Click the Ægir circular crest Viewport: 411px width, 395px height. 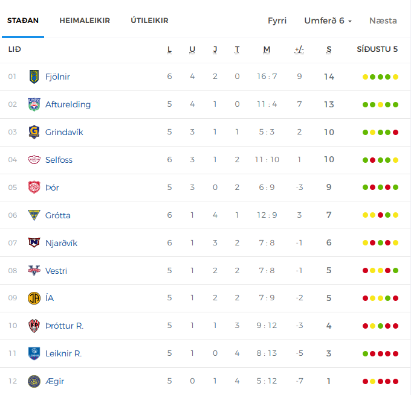point(34,381)
